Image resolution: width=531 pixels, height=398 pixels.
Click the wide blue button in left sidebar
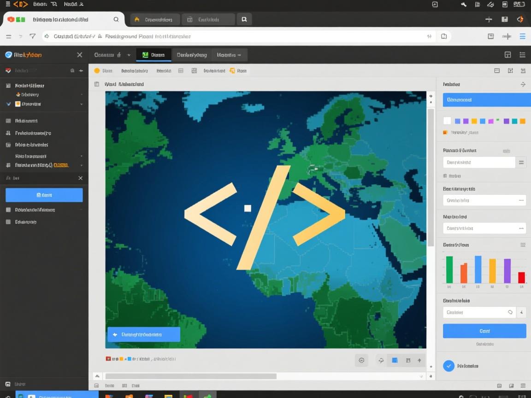(x=44, y=195)
